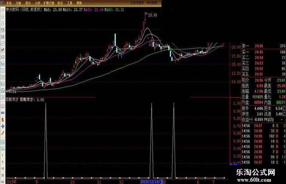Switch to the 60-minute period
Viewport: 286px width, 184px height.
pyautogui.click(x=2, y=182)
